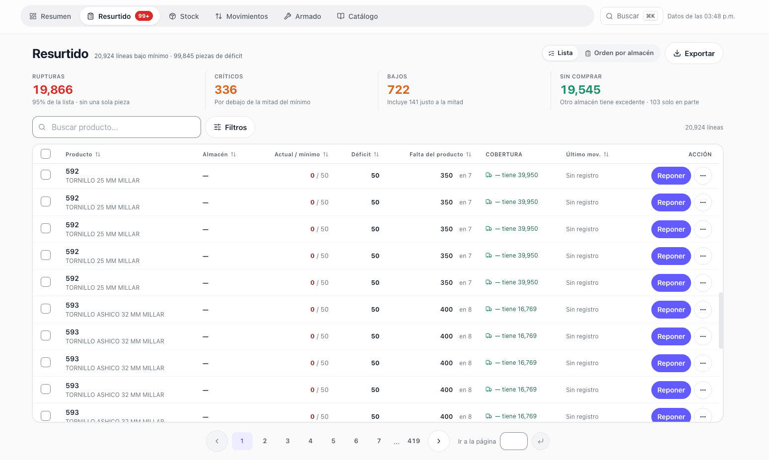769x460 pixels.
Task: Show the Catálogo tab
Action: (357, 16)
